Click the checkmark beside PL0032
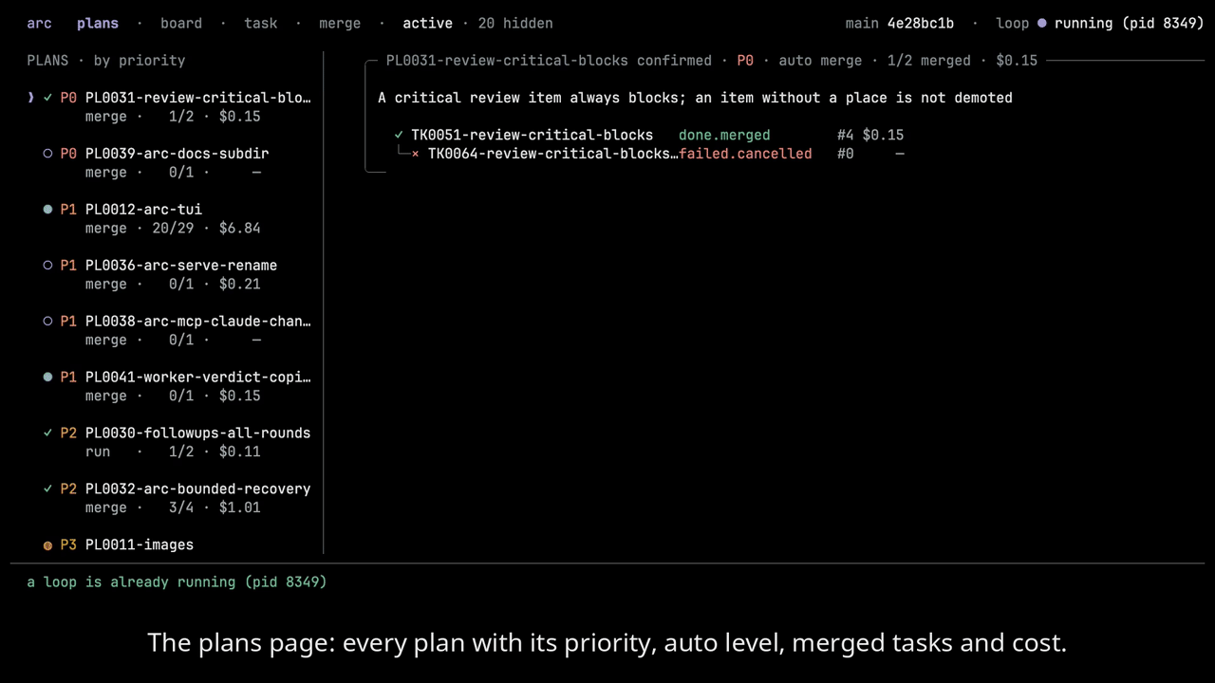The width and height of the screenshot is (1215, 683). (x=47, y=489)
